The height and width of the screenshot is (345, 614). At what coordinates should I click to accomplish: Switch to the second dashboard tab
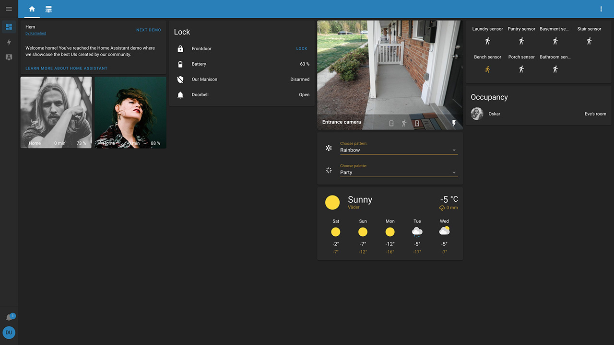pos(48,9)
